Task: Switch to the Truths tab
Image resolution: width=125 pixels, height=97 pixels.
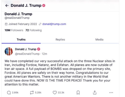Action: point(21,40)
